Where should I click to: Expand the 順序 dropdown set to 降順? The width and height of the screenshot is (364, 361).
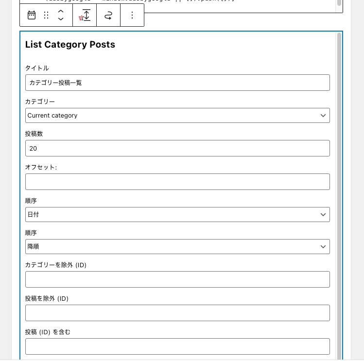coord(177,246)
